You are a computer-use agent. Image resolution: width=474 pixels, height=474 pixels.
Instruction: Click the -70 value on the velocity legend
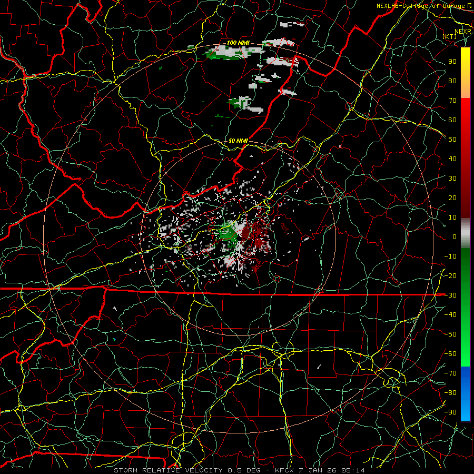[x=450, y=373]
